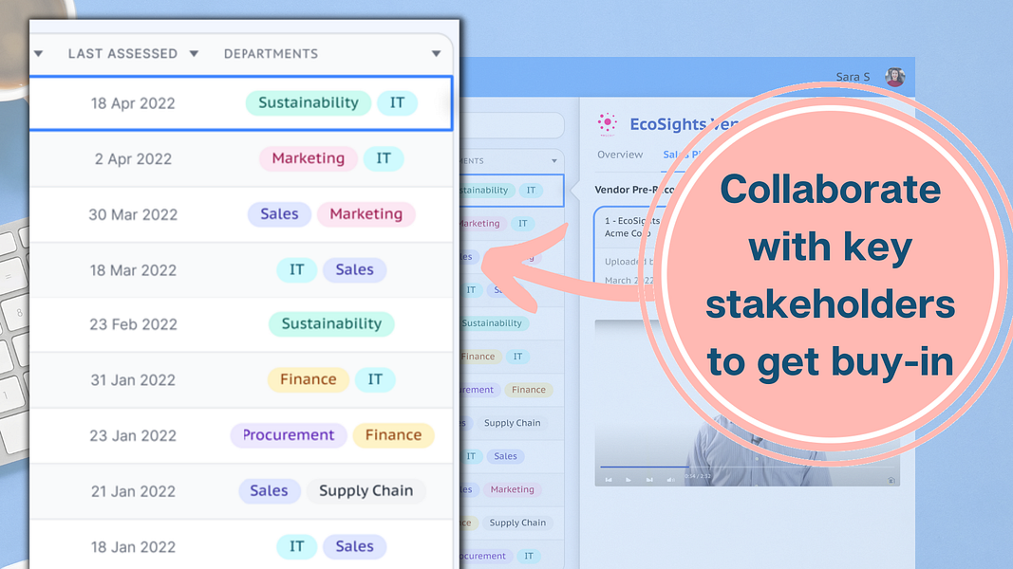1013x569 pixels.
Task: Switch to the Overview tab
Action: tap(620, 155)
